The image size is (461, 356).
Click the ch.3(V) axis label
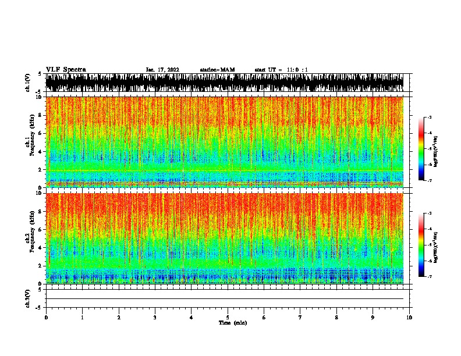pyautogui.click(x=28, y=298)
